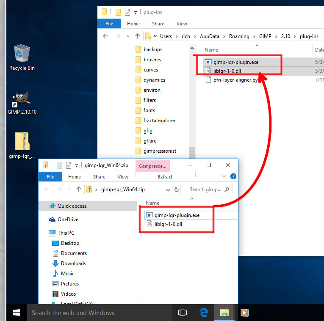This screenshot has height=321, width=324.
Task: Expand hidden path segments in plug-ins address bar
Action: 155,36
